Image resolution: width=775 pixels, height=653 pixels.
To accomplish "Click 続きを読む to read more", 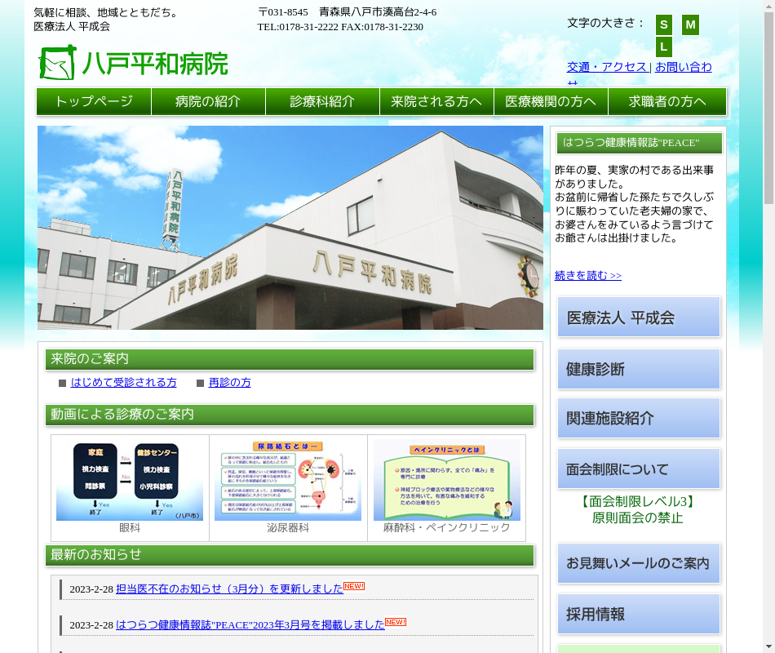I will click(587, 276).
